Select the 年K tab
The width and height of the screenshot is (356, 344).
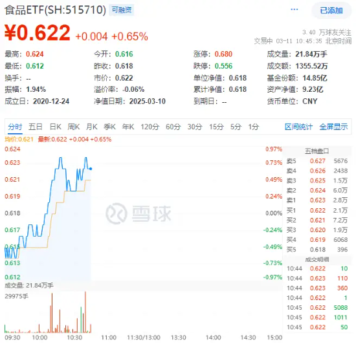click(x=128, y=127)
